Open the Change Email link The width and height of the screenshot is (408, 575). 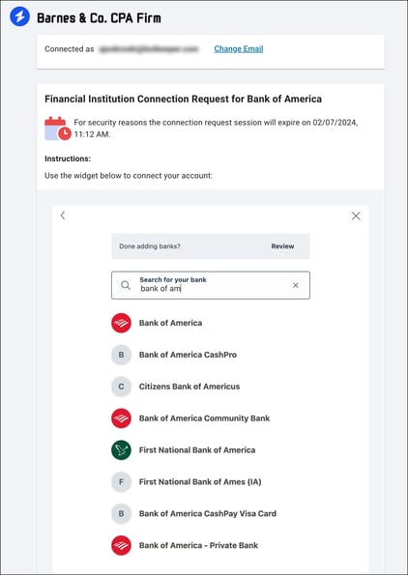click(x=239, y=48)
